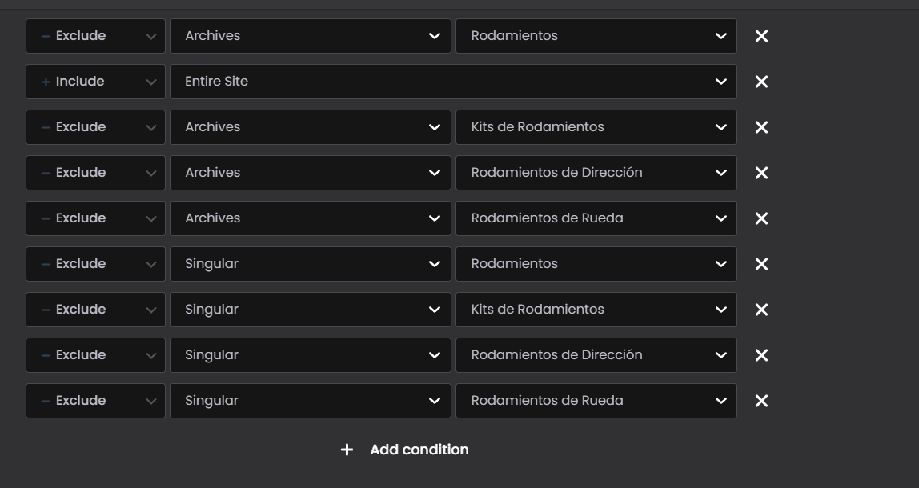Expand the Rodamientos de Rueda dropdown in the Archives row
This screenshot has height=488, width=919.
(596, 218)
